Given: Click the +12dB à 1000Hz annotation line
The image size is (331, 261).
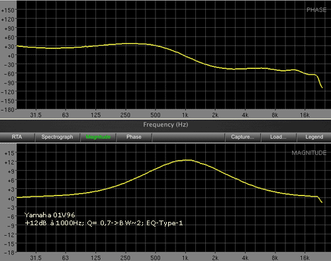Looking at the screenshot, I should coord(104,223).
